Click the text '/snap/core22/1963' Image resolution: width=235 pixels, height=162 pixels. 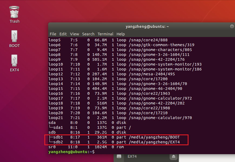pos(150,93)
